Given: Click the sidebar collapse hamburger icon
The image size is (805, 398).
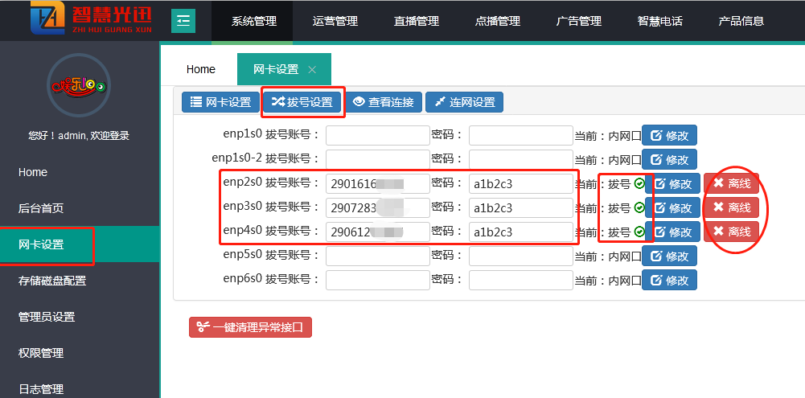Looking at the screenshot, I should [183, 21].
